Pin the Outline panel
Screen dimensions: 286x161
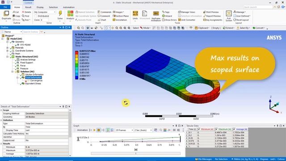[x=63, y=27]
